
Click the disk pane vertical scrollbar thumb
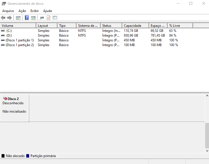pyautogui.click(x=207, y=136)
